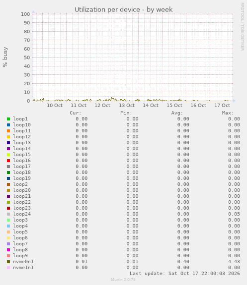Select the nvme1n1 legend label
247x285 pixels.
pos(23,268)
